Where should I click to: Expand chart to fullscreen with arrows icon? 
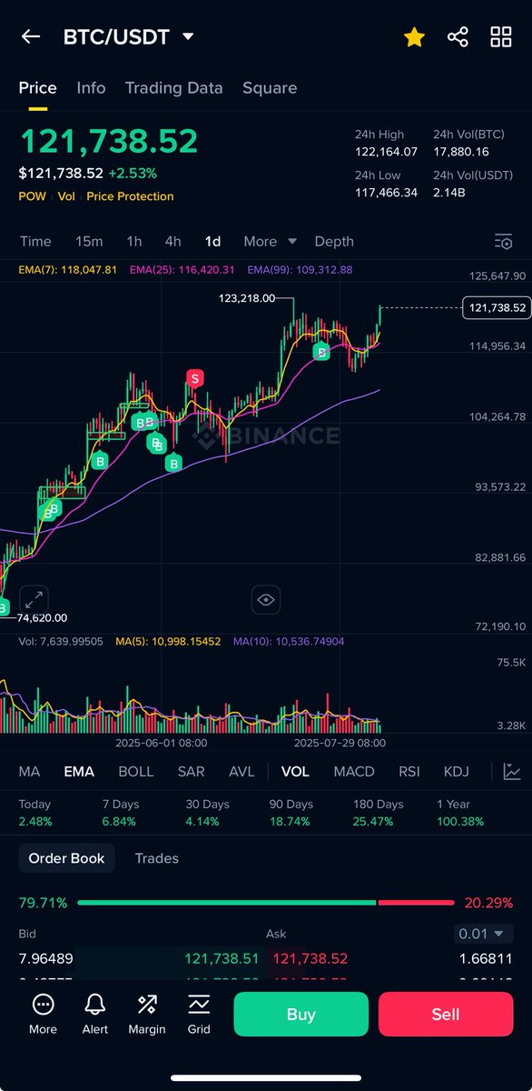pyautogui.click(x=34, y=599)
